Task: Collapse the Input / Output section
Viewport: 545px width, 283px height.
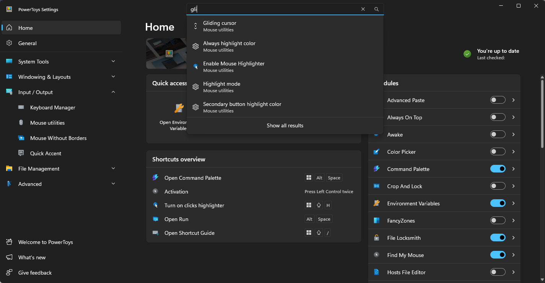Action: pyautogui.click(x=113, y=92)
